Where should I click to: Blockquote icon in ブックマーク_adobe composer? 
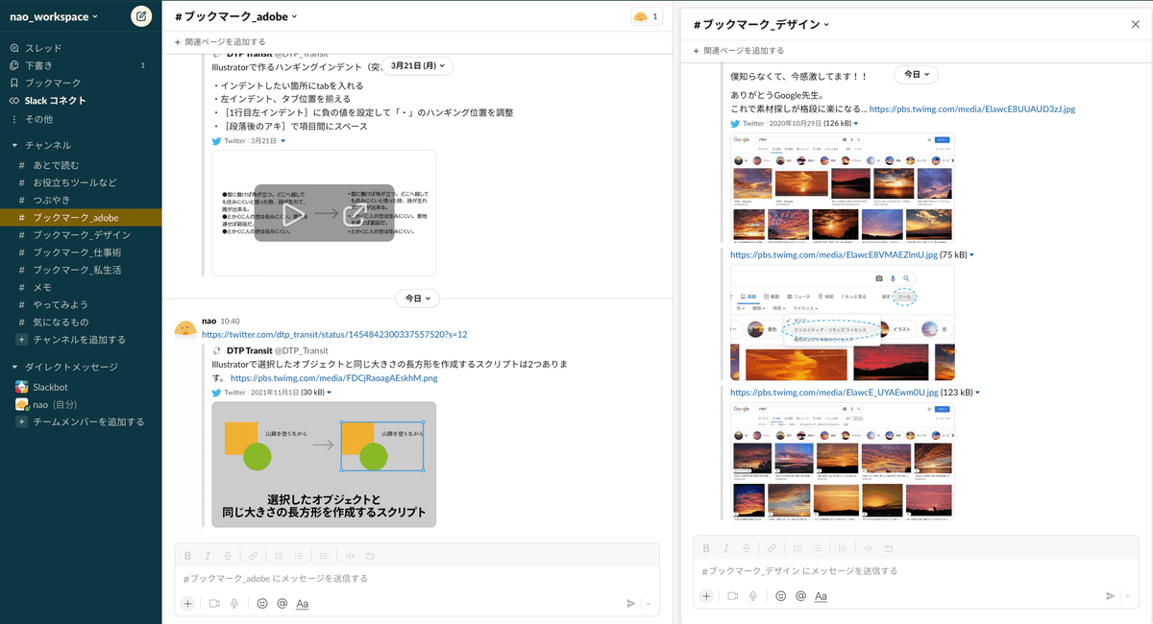(325, 556)
